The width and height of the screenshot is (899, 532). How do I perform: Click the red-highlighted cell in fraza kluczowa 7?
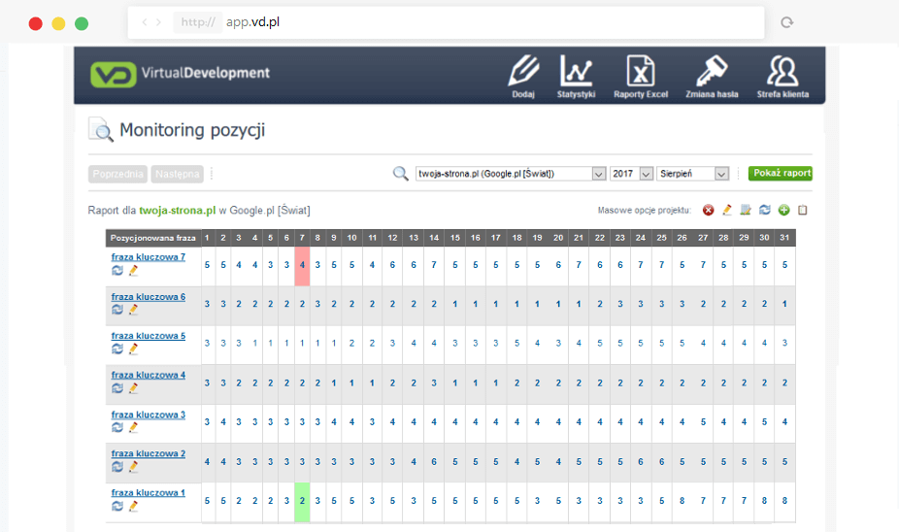(302, 265)
